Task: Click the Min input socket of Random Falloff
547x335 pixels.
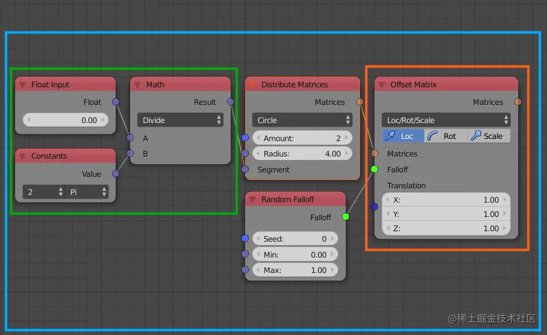Action: [x=245, y=254]
